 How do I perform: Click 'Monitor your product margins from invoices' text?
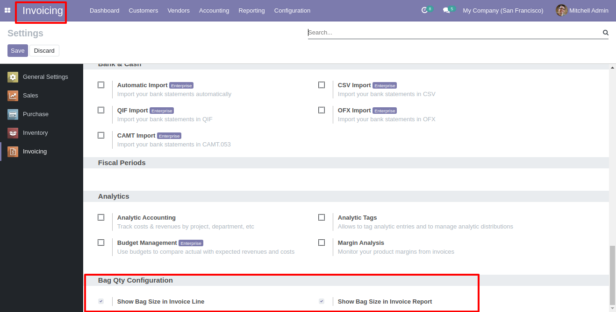pyautogui.click(x=396, y=252)
